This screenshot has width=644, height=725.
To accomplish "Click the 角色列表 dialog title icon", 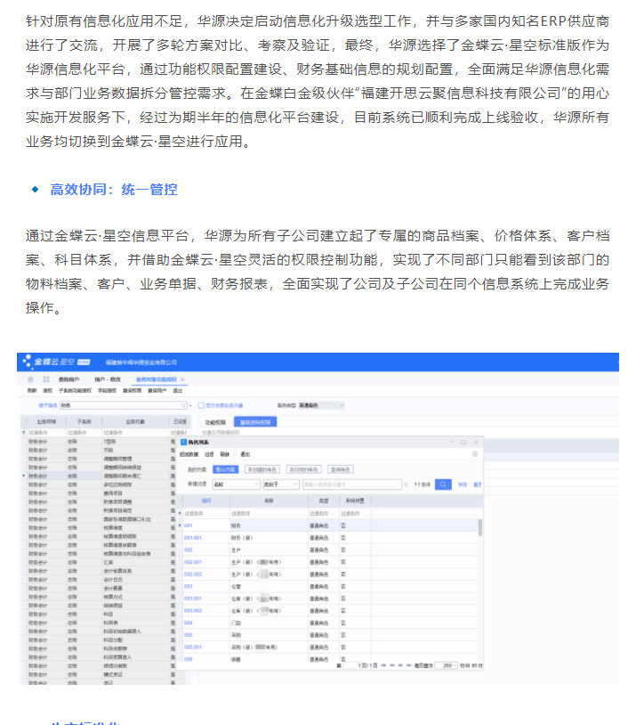I will [183, 442].
